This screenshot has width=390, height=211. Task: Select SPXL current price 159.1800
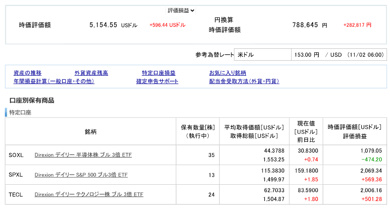tap(307, 171)
